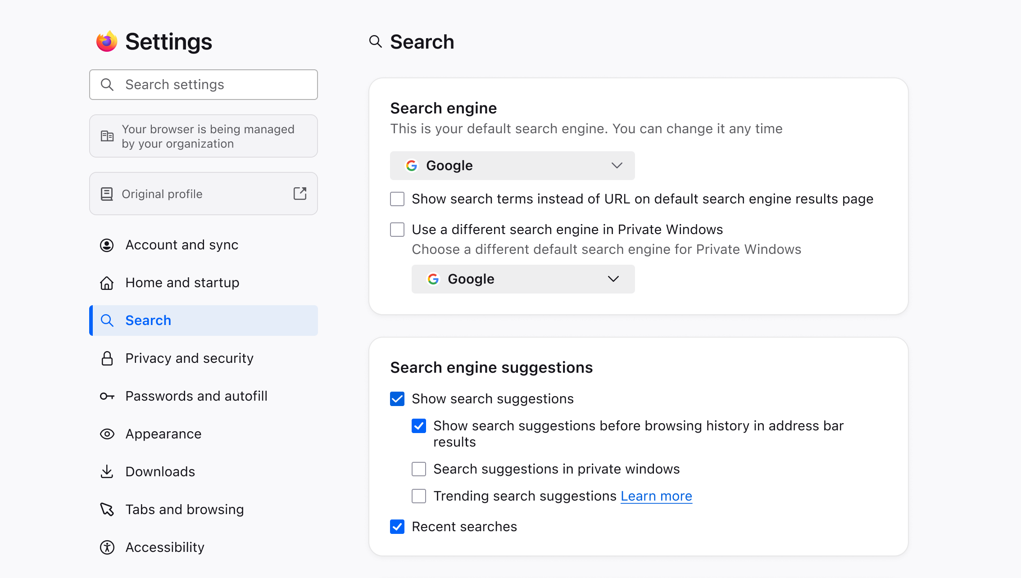Click the managed by your organization notice
The height and width of the screenshot is (578, 1021).
click(x=203, y=136)
